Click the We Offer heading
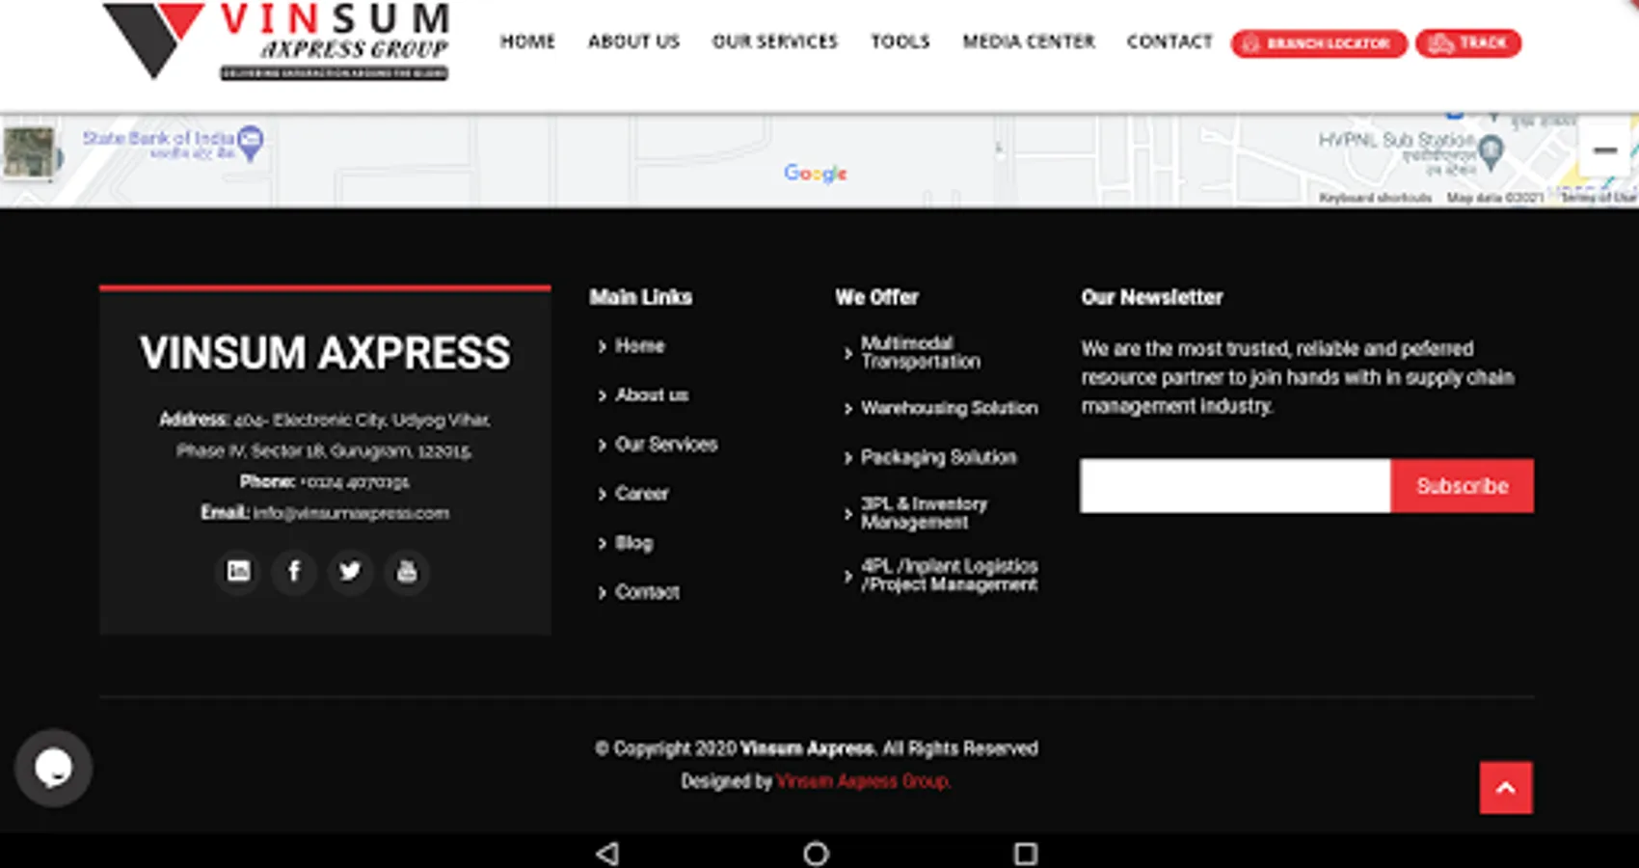This screenshot has width=1639, height=868. [877, 297]
